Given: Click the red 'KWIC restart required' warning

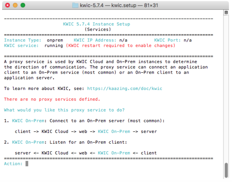Looking at the screenshot, I should [120, 45].
